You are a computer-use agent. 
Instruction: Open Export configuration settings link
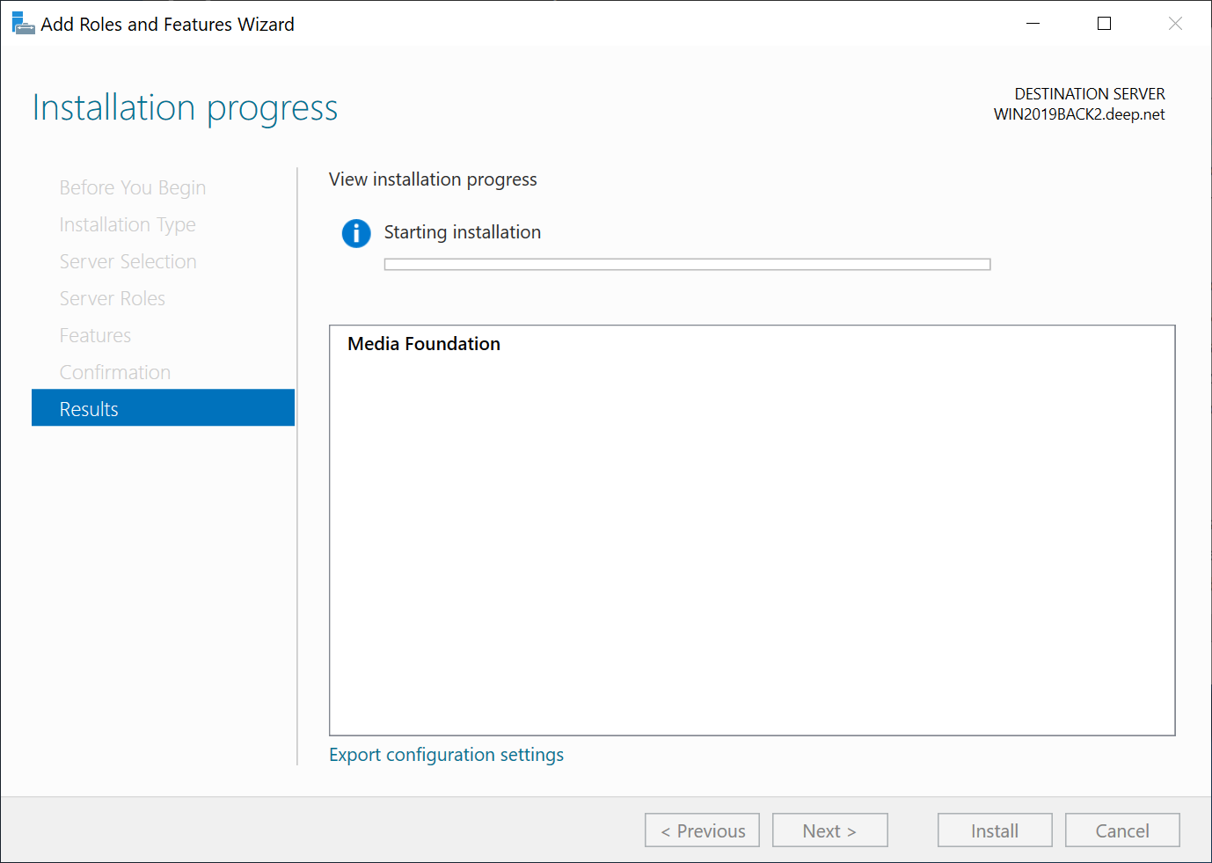446,755
